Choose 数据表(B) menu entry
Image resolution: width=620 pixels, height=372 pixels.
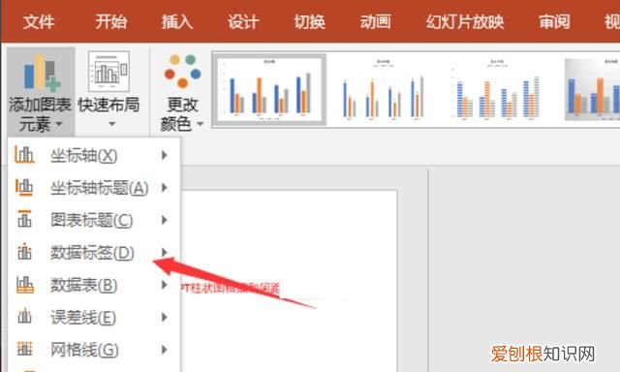94,285
